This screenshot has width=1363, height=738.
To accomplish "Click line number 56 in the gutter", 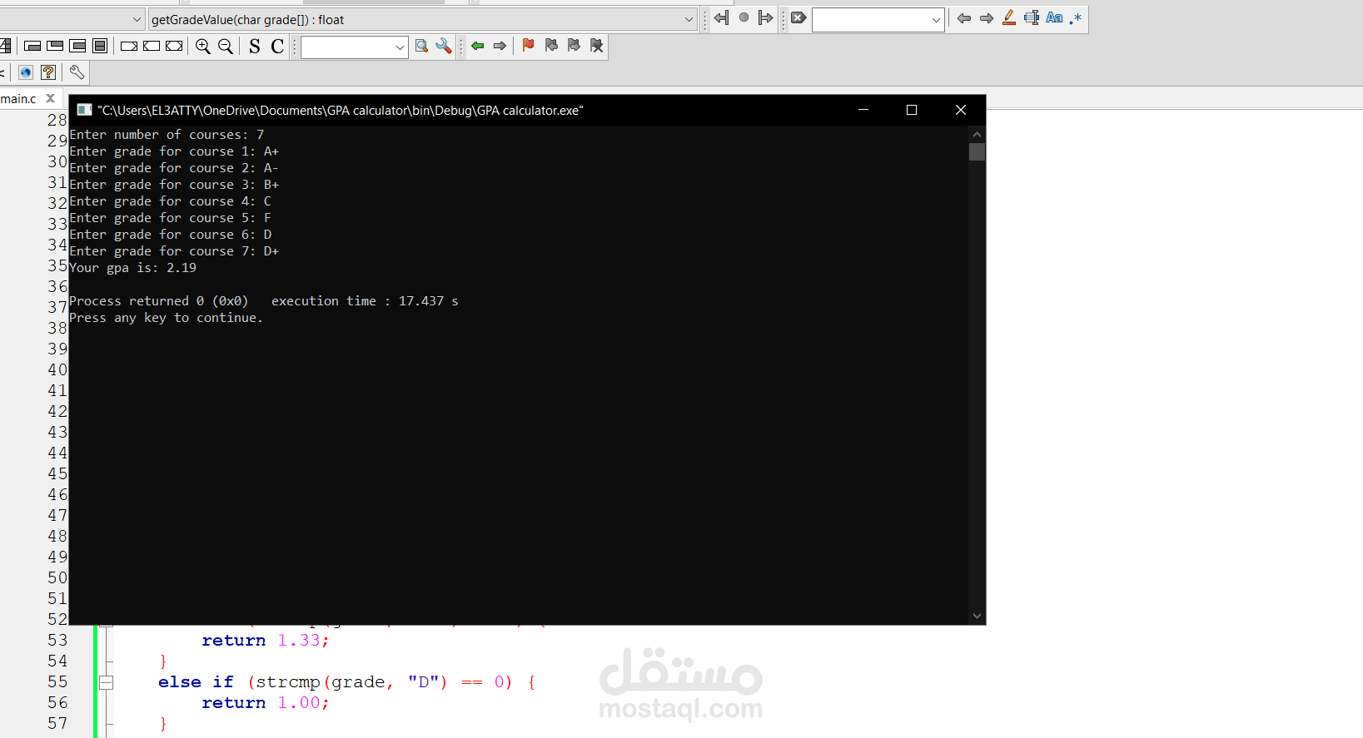I will tap(57, 703).
